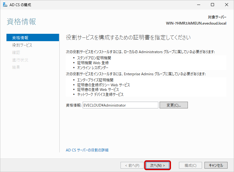
Task: Select the 資格情報 step in the sidebar
Action: (20, 38)
